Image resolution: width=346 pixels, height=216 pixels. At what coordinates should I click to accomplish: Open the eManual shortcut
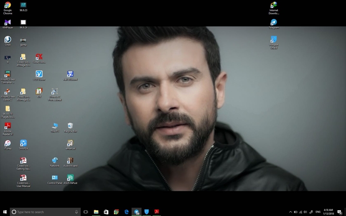(70, 145)
